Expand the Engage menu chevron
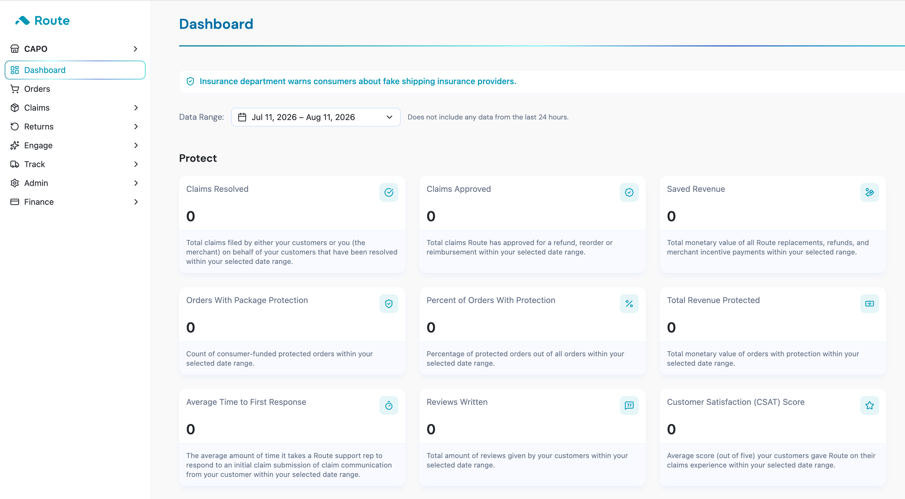Image resolution: width=905 pixels, height=499 pixels. pyautogui.click(x=136, y=146)
